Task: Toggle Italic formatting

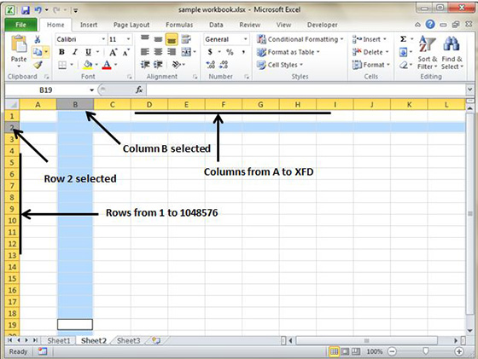Action: [75, 52]
